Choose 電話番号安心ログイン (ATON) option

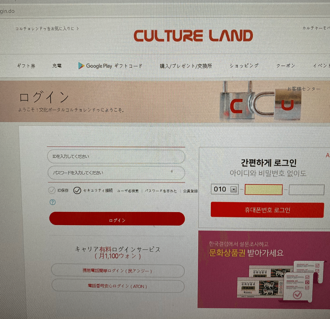(118, 286)
